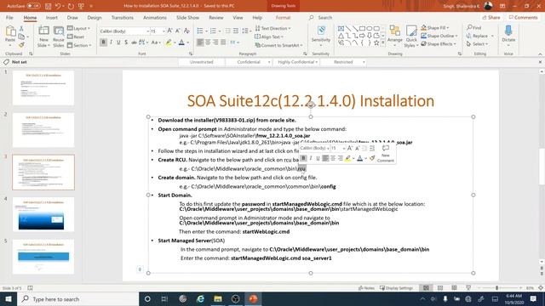Toggle Align Right in Paragraph group
Screen dimensions: 545x306
tap(215, 42)
